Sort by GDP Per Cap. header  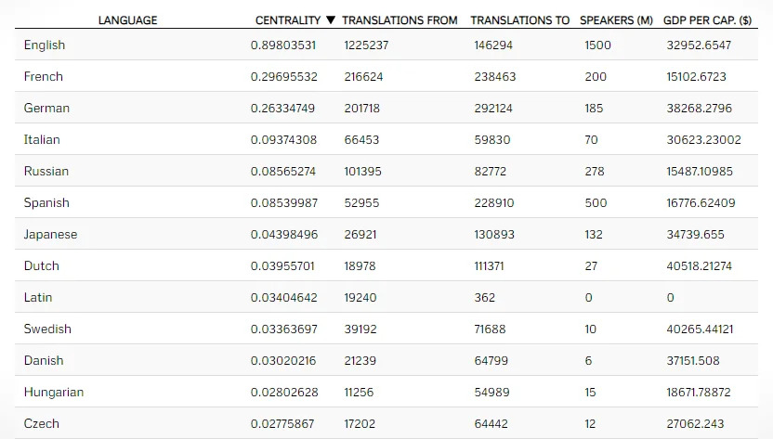tap(707, 20)
